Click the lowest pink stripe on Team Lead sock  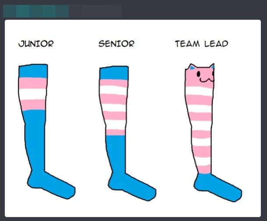click(x=204, y=169)
